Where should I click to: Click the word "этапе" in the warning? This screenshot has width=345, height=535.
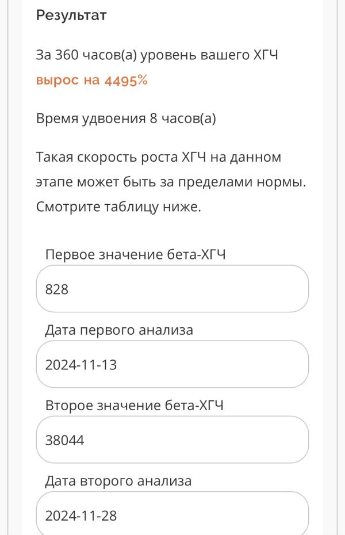click(x=54, y=182)
